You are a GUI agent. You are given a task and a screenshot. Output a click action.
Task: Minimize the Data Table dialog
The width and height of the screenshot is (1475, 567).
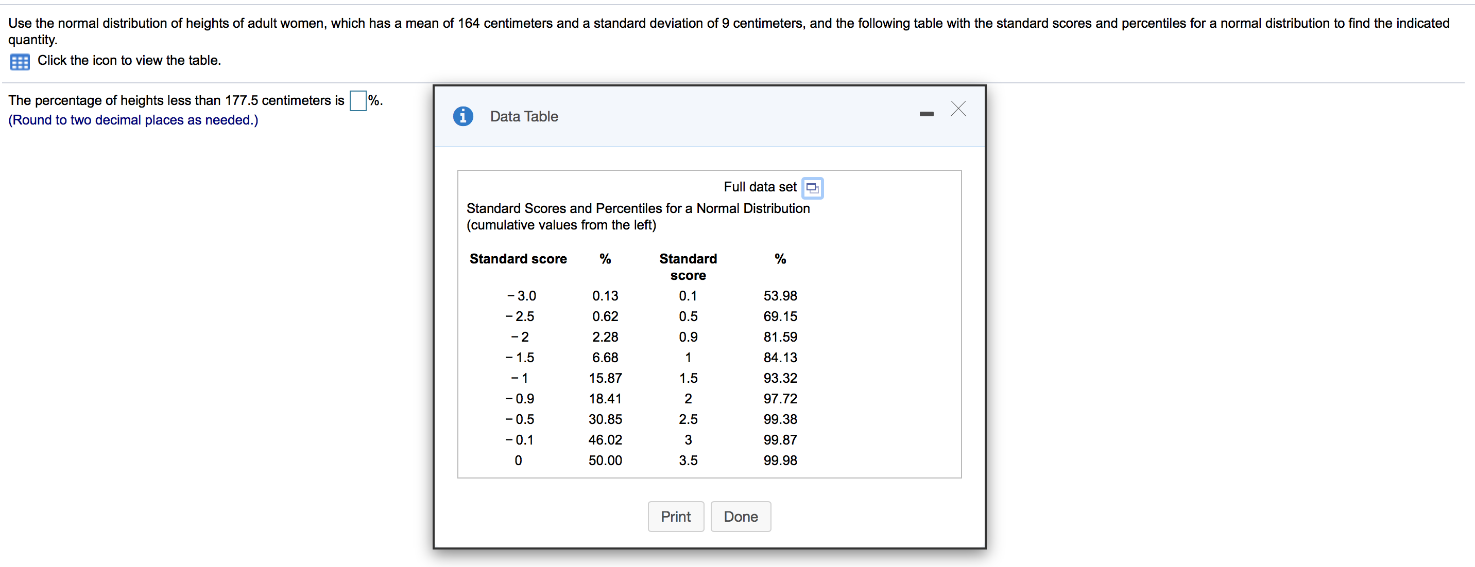926,114
